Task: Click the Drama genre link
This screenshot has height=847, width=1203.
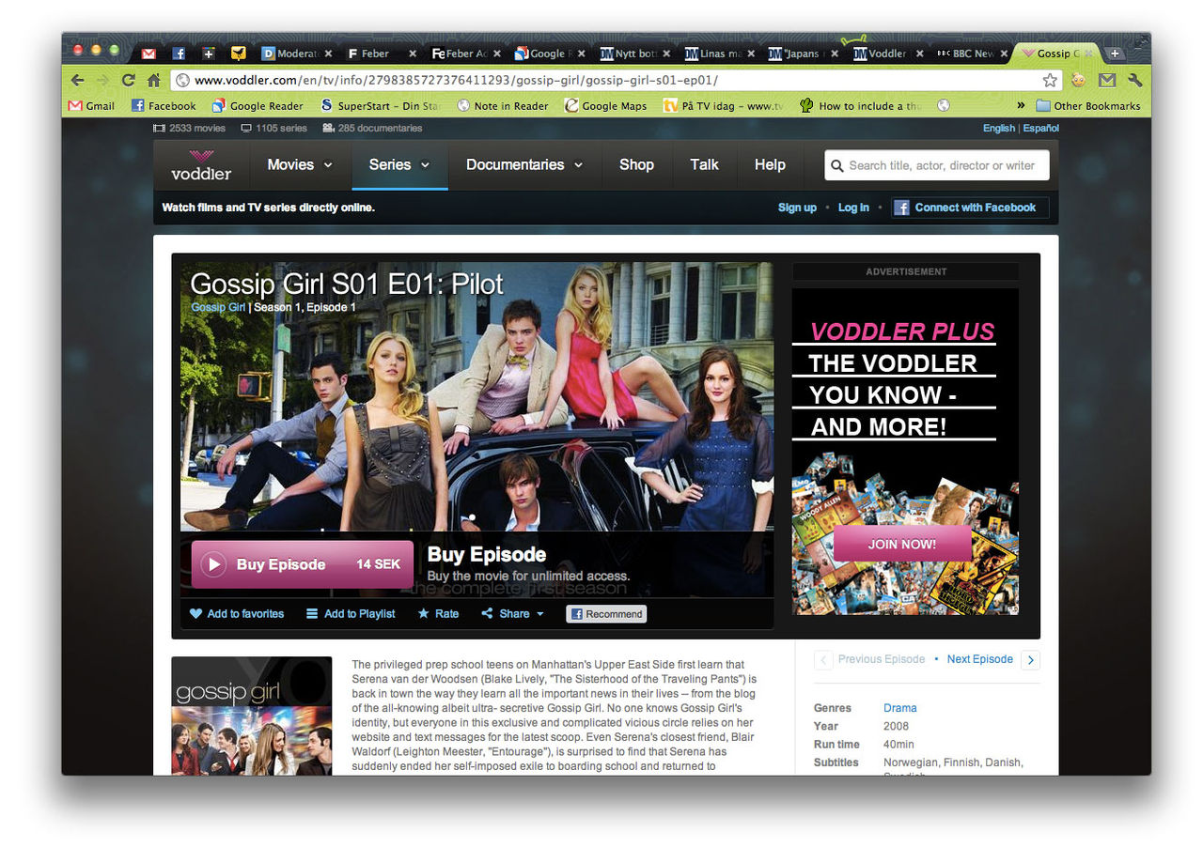Action: [x=899, y=708]
